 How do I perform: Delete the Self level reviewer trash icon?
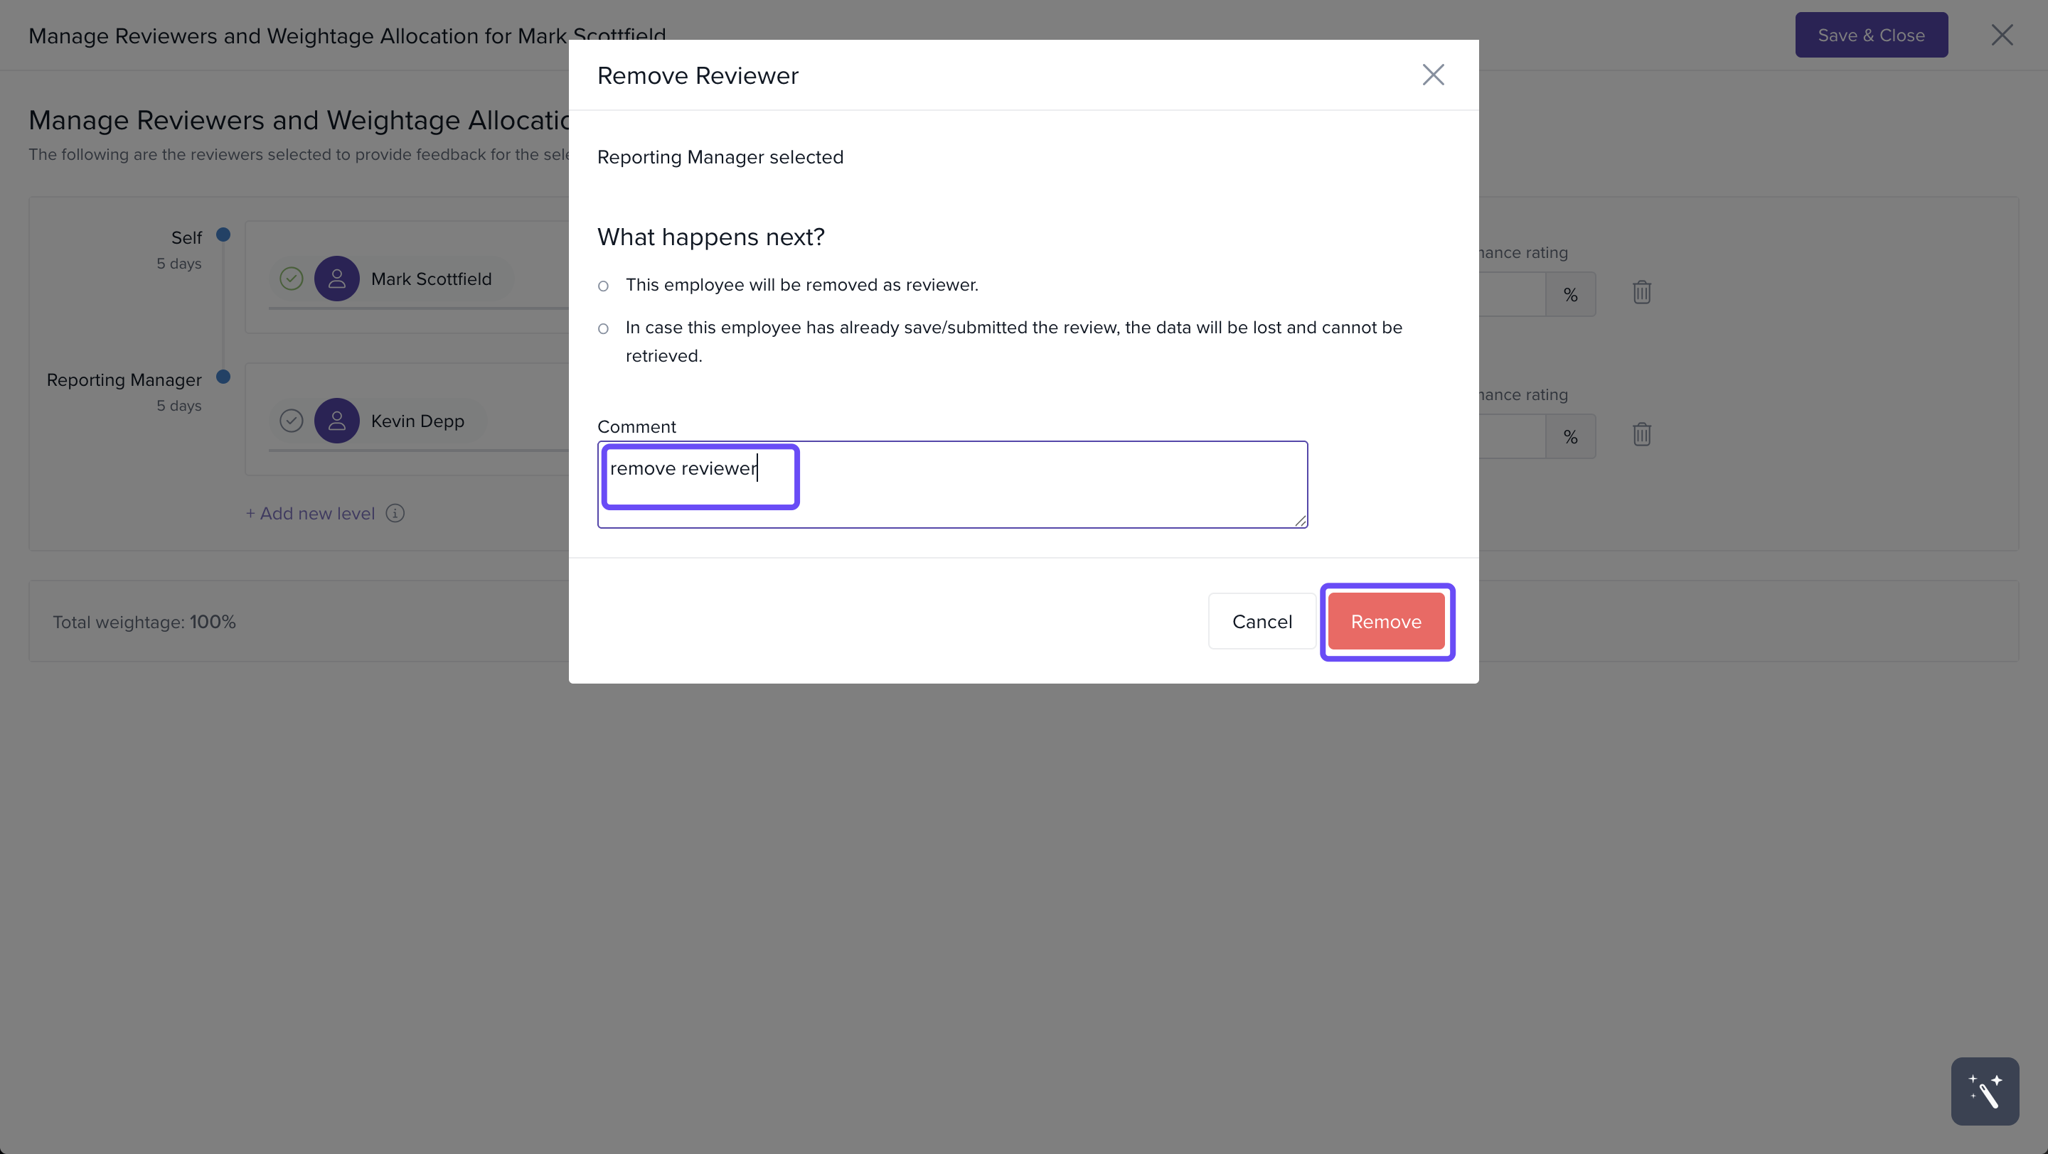tap(1642, 292)
